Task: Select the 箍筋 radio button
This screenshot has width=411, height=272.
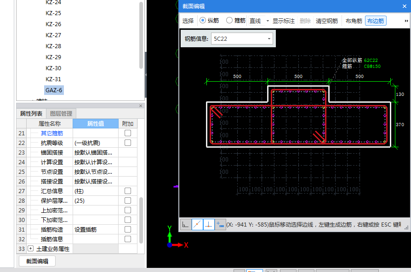Action: coord(229,20)
